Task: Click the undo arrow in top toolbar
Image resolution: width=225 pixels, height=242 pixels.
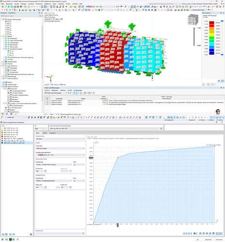Action: click(x=32, y=7)
